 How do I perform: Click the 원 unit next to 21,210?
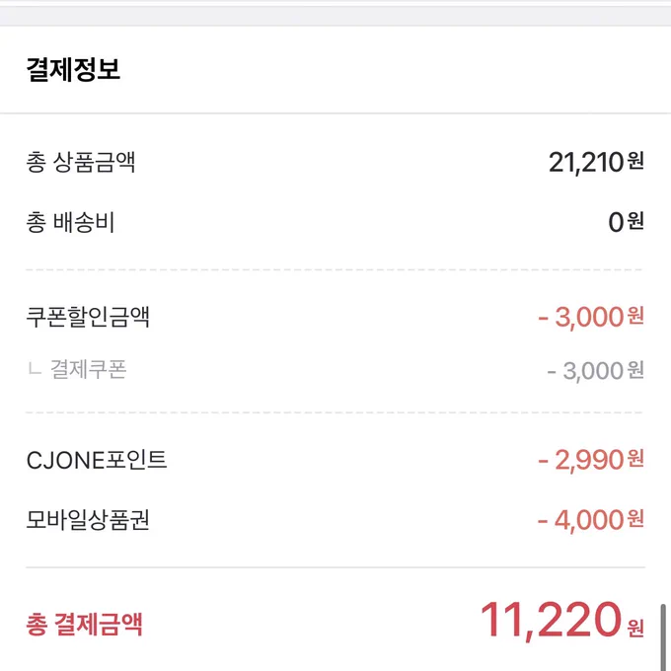pyautogui.click(x=635, y=160)
